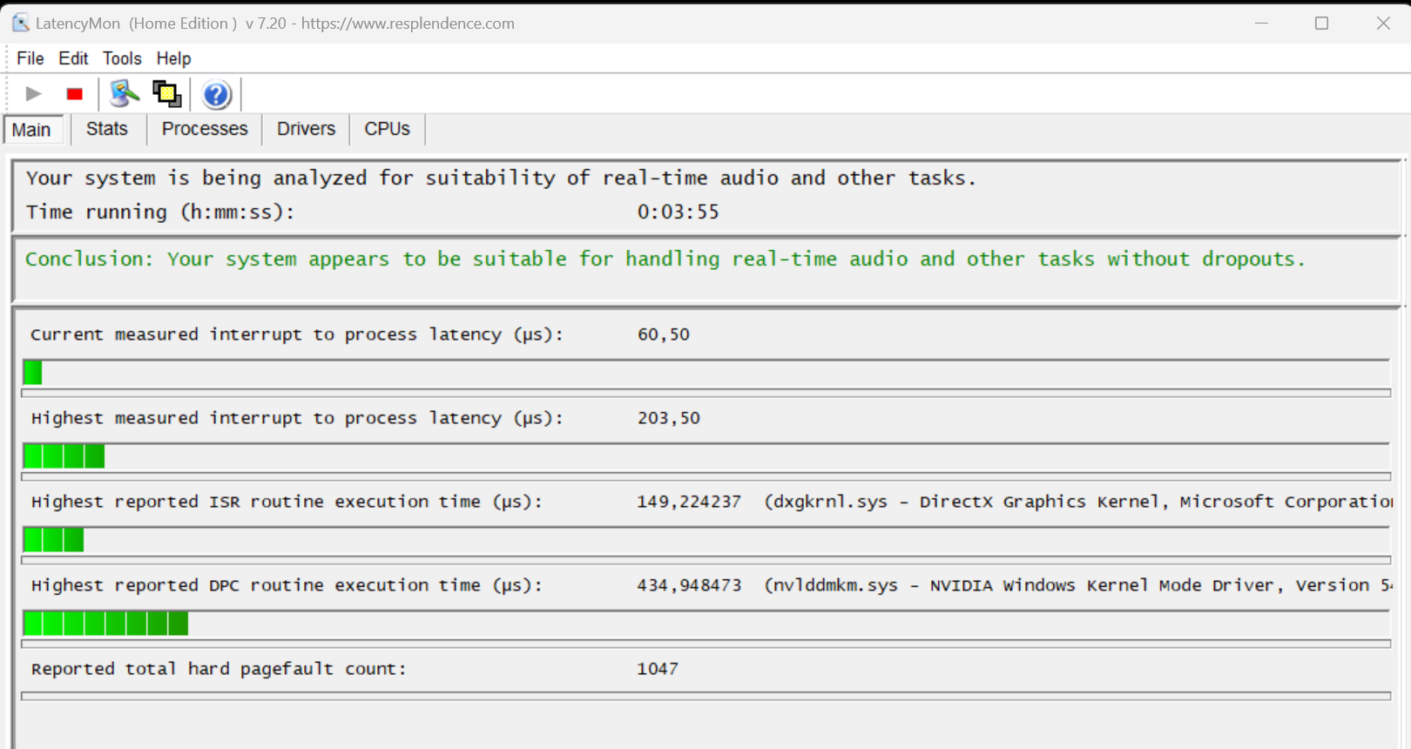Start monitoring with the play button
This screenshot has width=1411, height=749.
(33, 94)
